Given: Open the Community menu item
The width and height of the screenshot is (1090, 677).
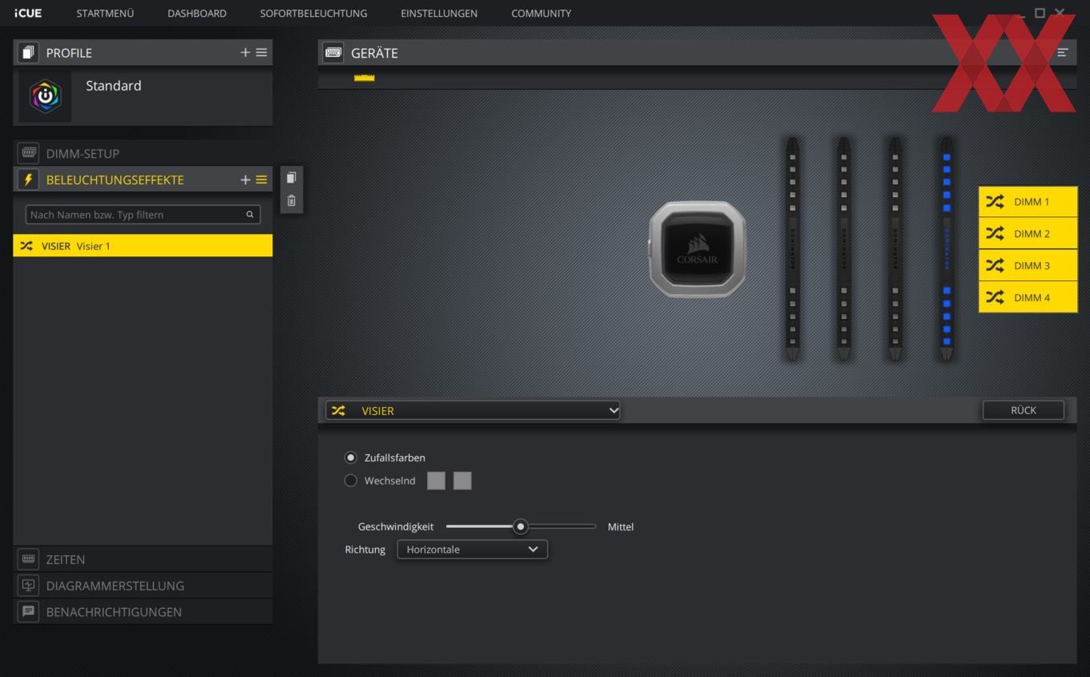Looking at the screenshot, I should coord(541,13).
